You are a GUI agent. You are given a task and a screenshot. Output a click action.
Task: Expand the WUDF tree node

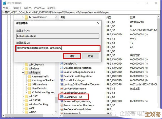coord(23,112)
